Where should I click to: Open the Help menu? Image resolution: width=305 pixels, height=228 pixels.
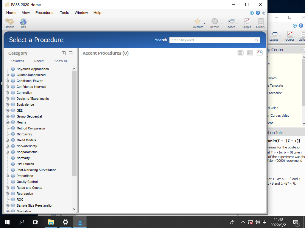[97, 12]
